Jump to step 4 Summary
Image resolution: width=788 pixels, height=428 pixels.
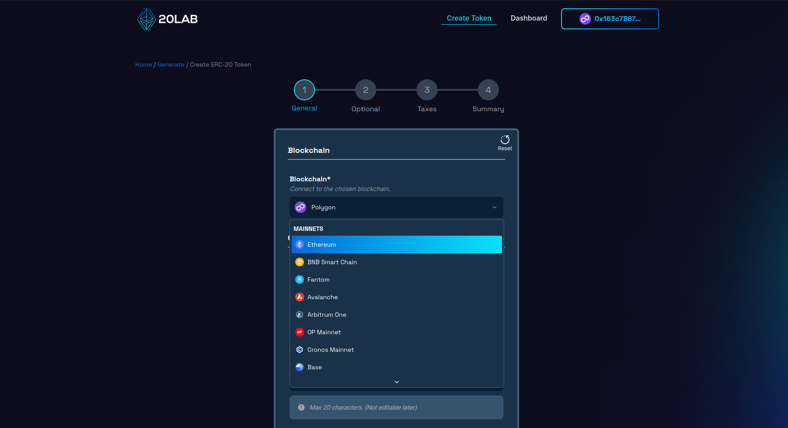[488, 90]
